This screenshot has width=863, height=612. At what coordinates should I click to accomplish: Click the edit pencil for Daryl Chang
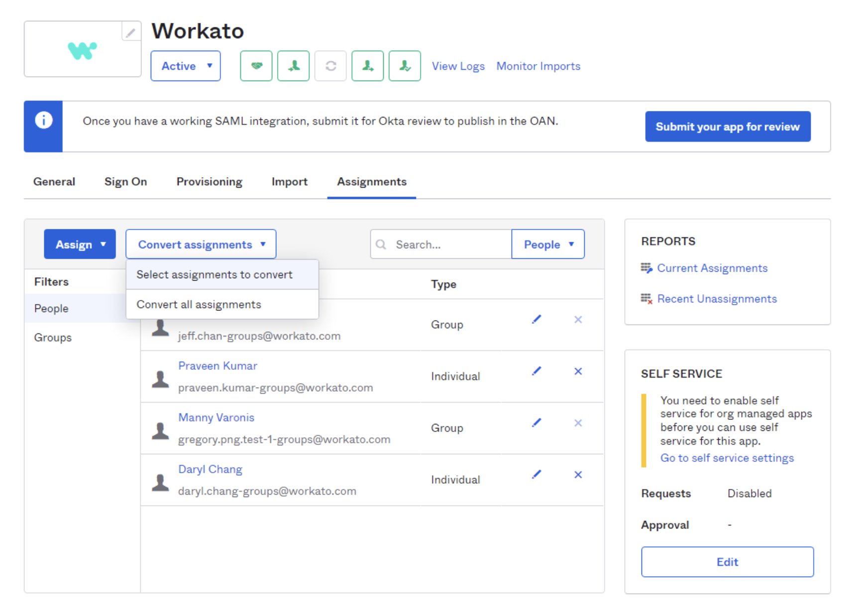coord(536,475)
